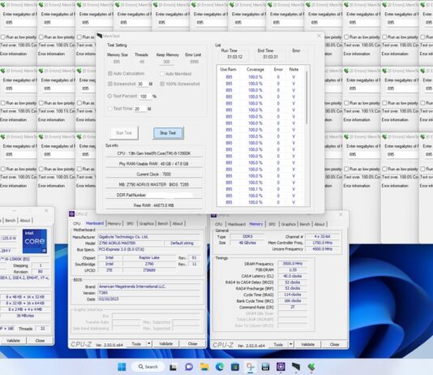Toggle the Screenshot checkbox
Screen dimensions: 433x375
tap(110, 84)
